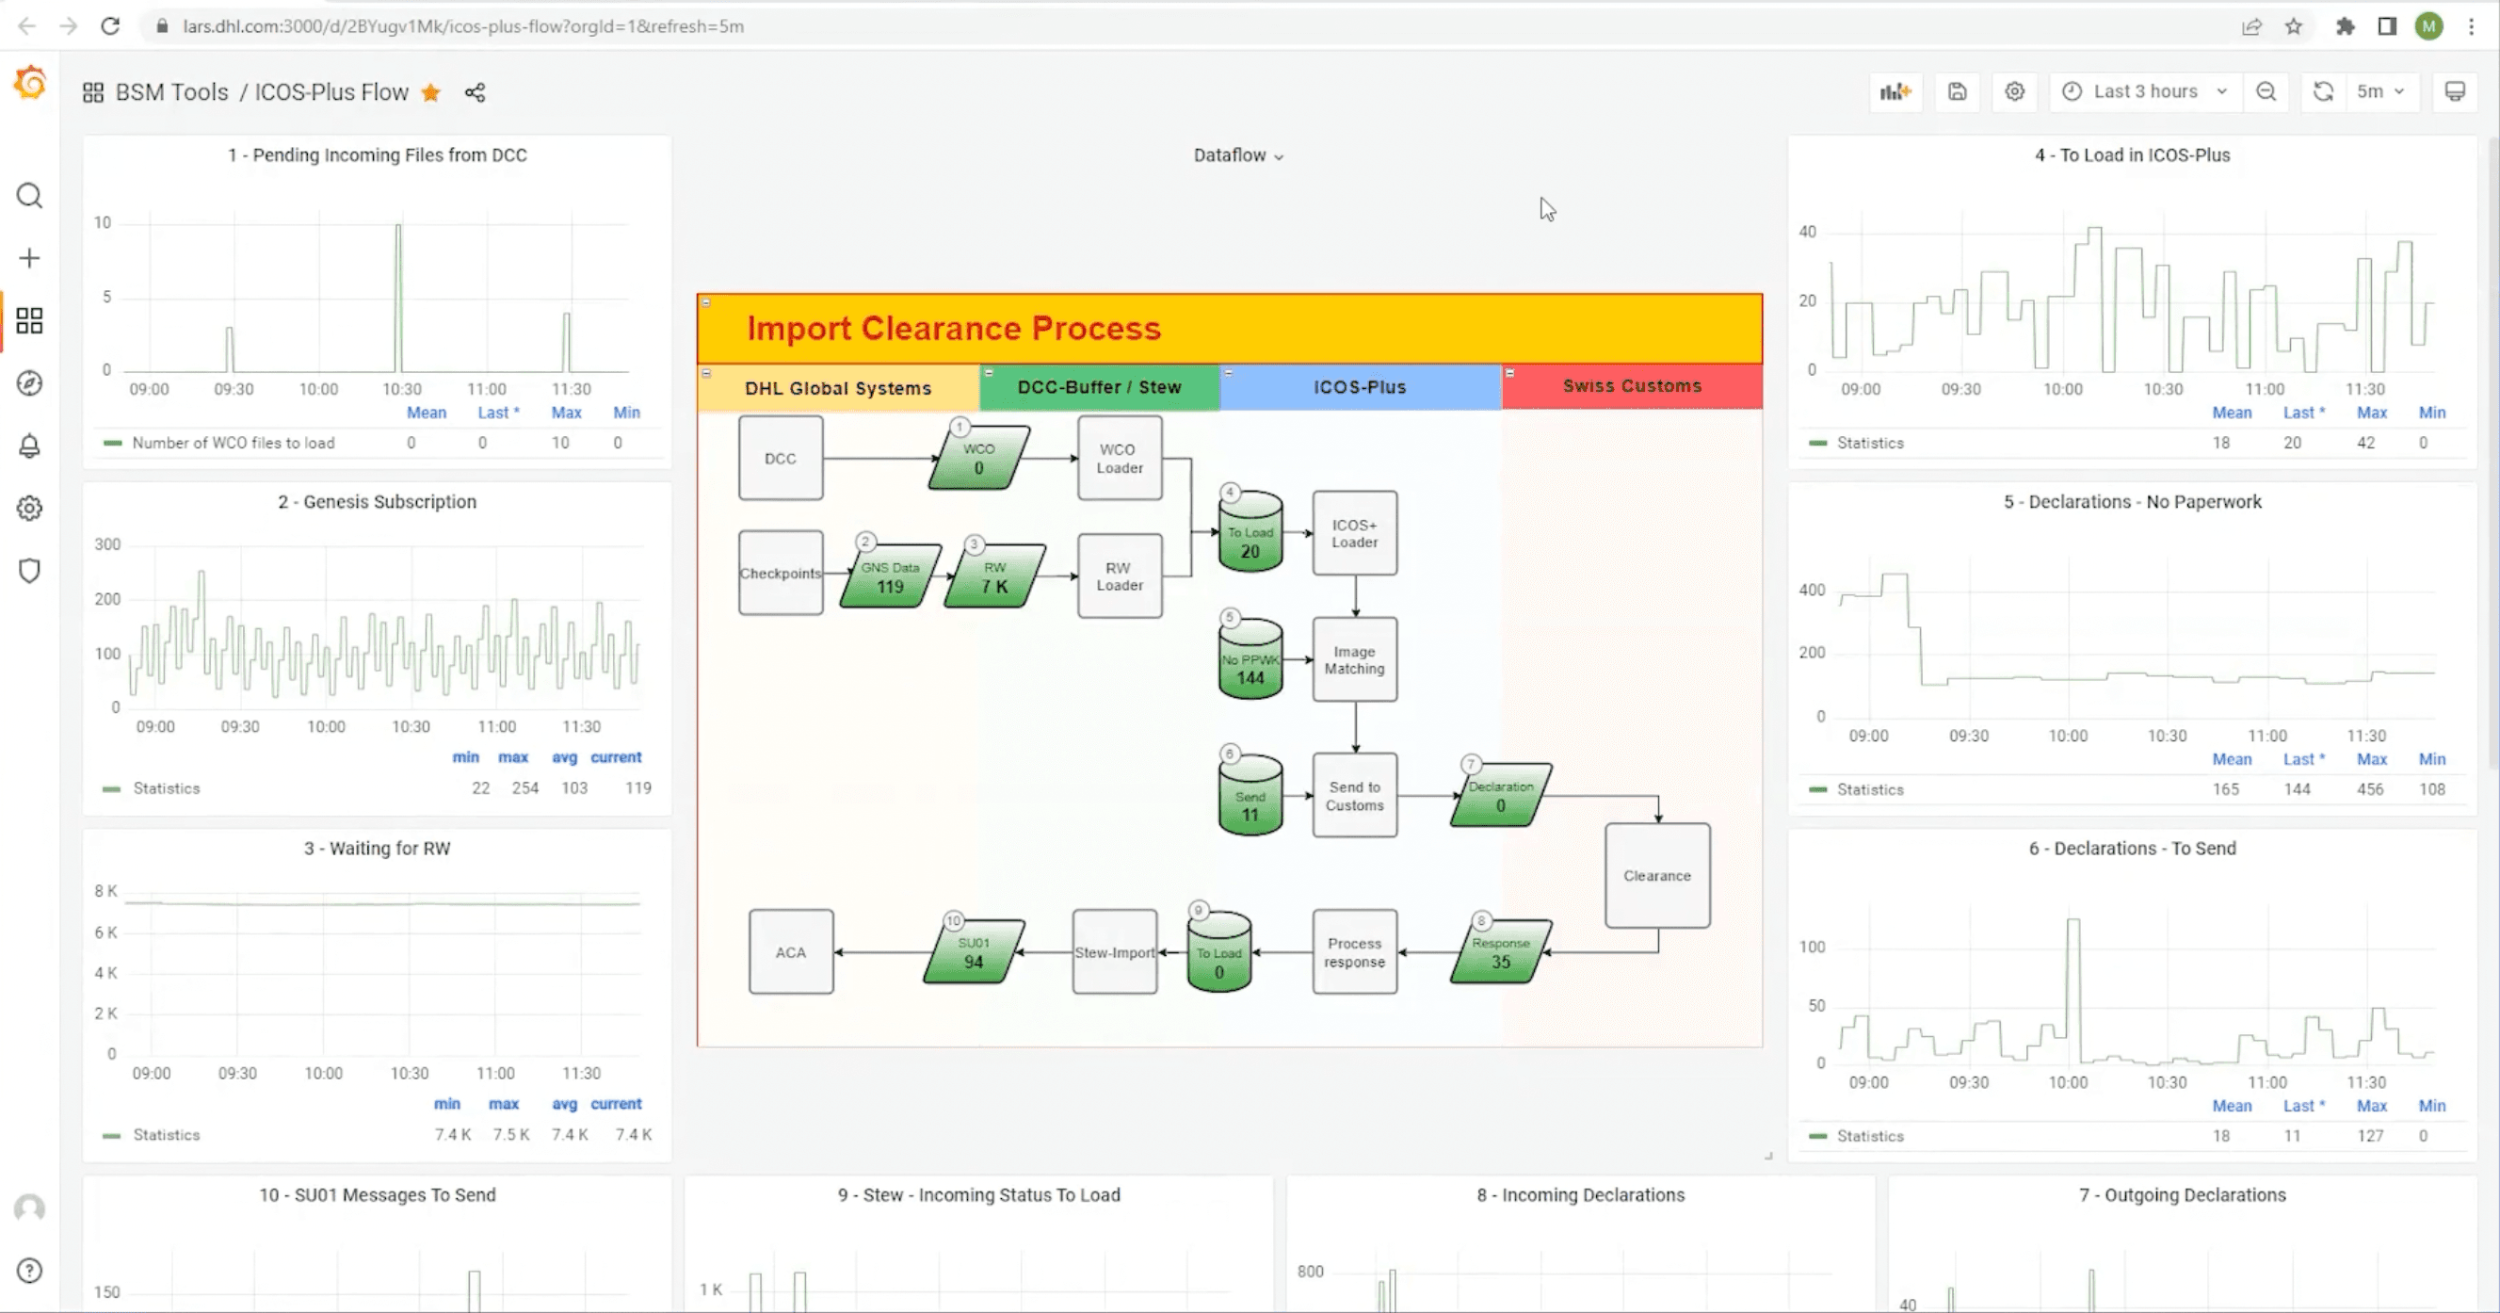Open Dashboards icon in sidebar
Viewport: 2500px width, 1313px height.
click(30, 320)
